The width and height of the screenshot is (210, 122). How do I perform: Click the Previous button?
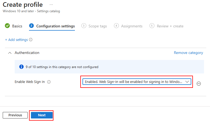coord(15,115)
